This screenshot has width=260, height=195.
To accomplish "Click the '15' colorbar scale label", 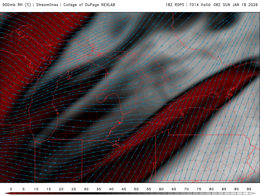I will [48, 189].
